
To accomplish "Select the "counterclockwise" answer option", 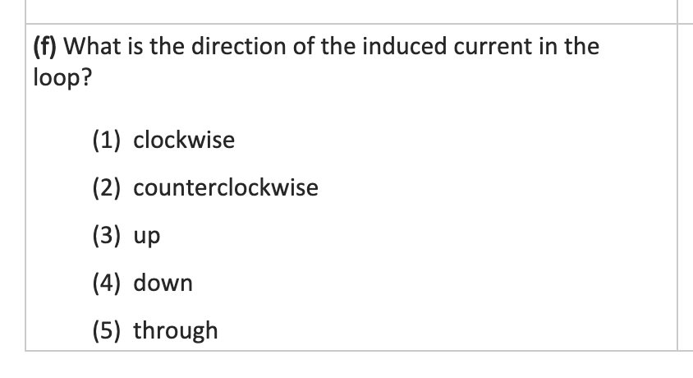I will click(x=226, y=188).
